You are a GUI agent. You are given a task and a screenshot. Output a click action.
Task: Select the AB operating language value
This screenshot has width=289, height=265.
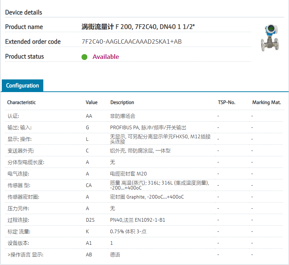[x=89, y=255]
